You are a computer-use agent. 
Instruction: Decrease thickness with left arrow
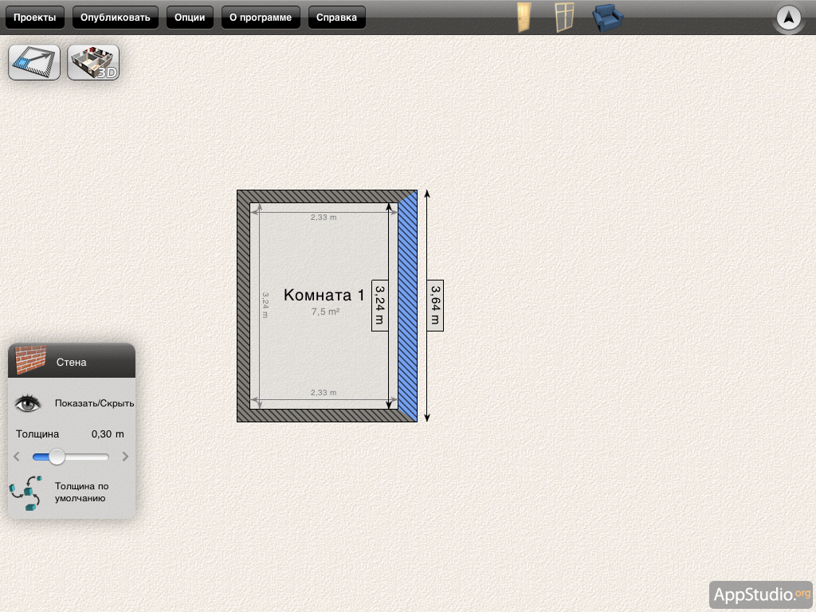(17, 457)
